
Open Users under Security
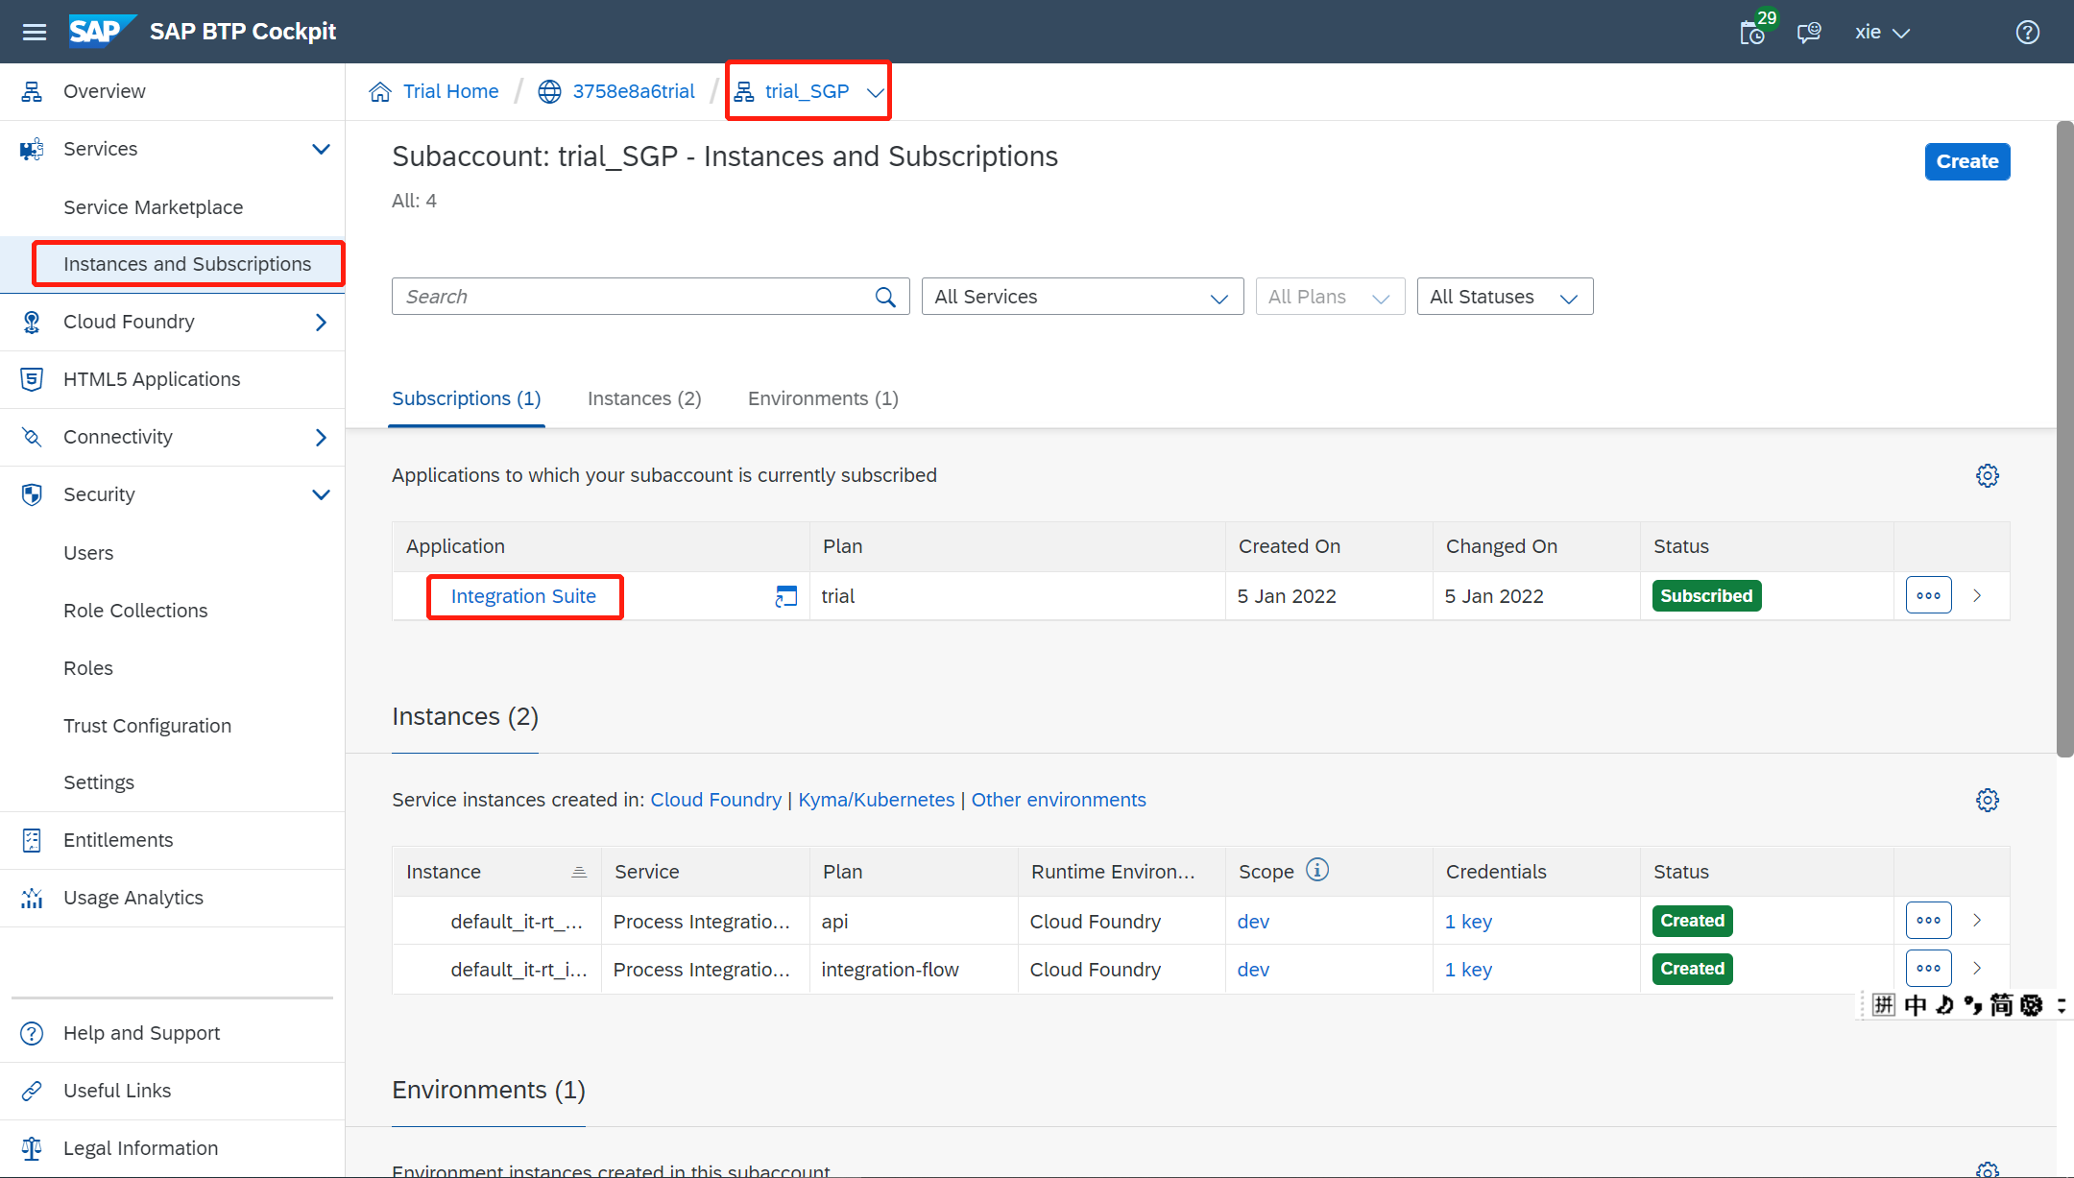88,553
